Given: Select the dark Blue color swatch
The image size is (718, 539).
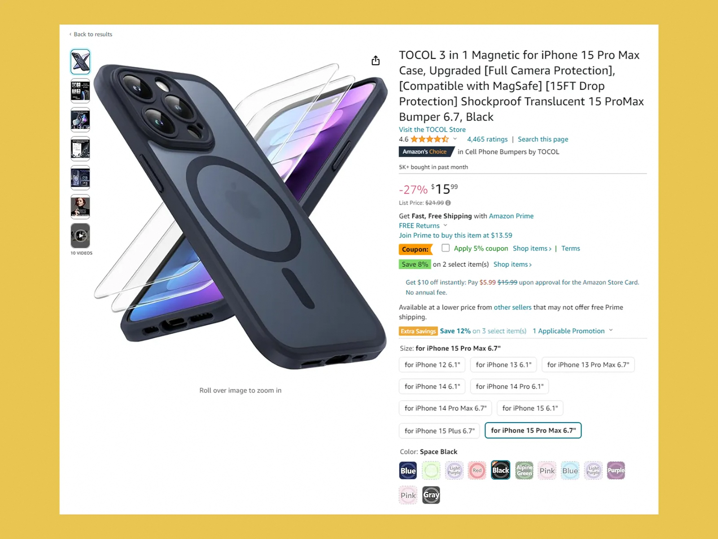Looking at the screenshot, I should 408,471.
